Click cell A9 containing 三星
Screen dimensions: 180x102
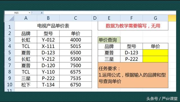coord(26,78)
